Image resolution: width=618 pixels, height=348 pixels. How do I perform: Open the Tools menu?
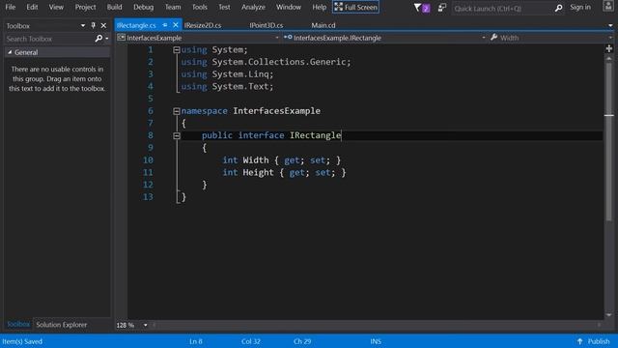pyautogui.click(x=200, y=7)
